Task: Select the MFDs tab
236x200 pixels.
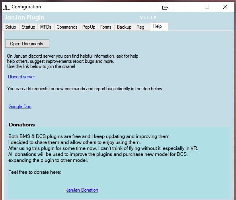Action: (46, 27)
